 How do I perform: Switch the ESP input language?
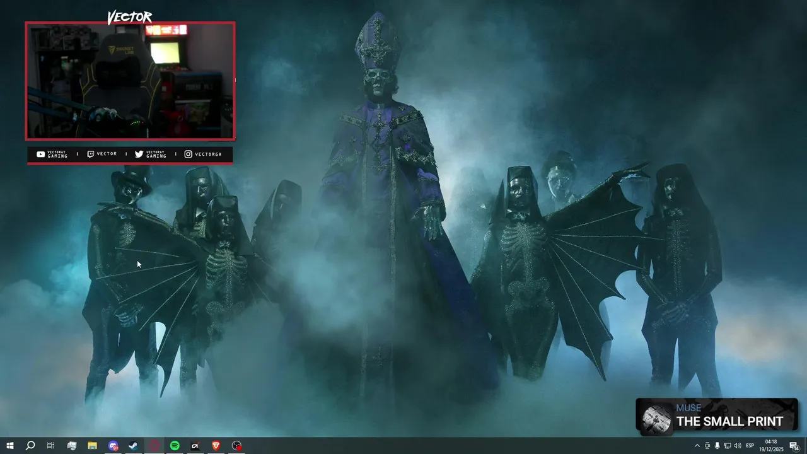click(750, 446)
